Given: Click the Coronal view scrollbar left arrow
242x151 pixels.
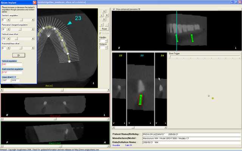Looking at the screenshot, I should click(x=2, y=119).
